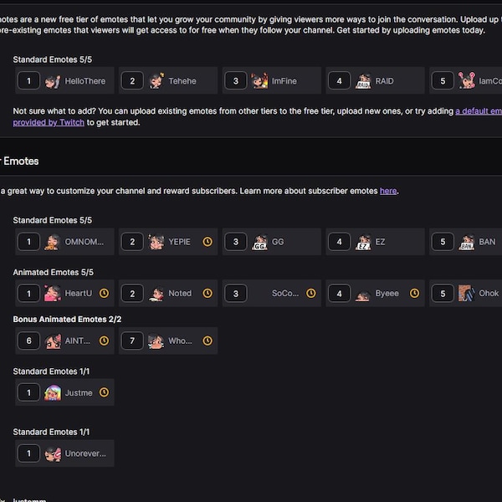This screenshot has width=502, height=502.
Task: Click the ImFine emote image
Action: coord(259,81)
